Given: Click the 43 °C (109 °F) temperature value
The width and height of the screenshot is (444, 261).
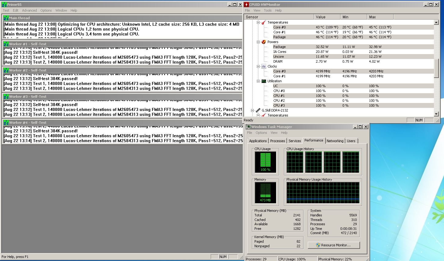Looking at the screenshot, I should [x=327, y=27].
